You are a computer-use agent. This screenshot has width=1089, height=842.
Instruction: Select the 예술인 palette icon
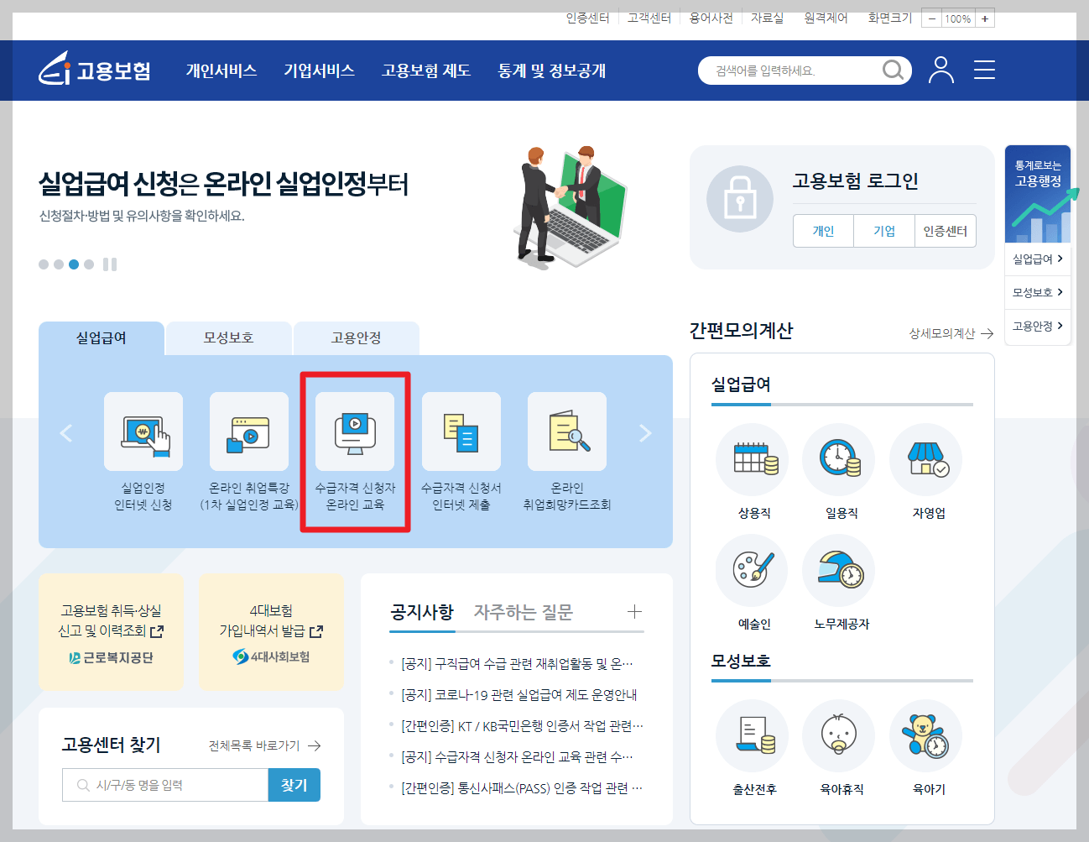[752, 570]
